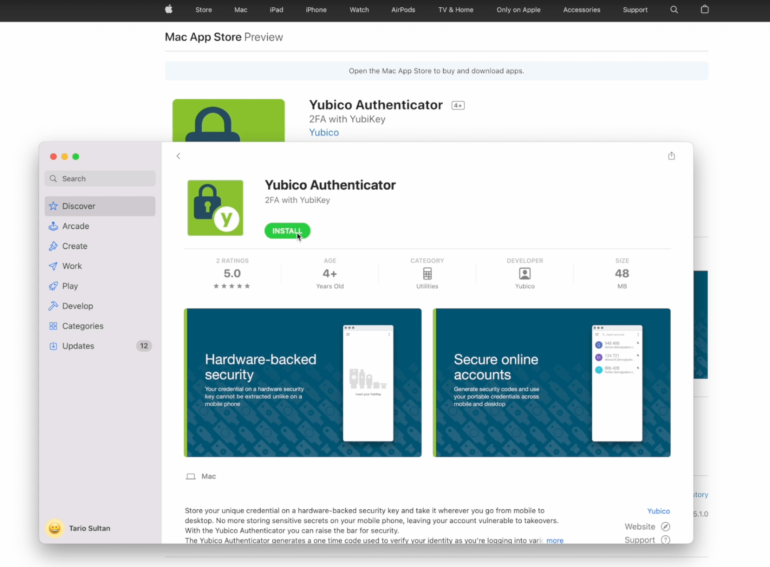Image resolution: width=770 pixels, height=567 pixels.
Task: Click the '2FA with YubiKey' subtitle in window
Action: click(297, 200)
